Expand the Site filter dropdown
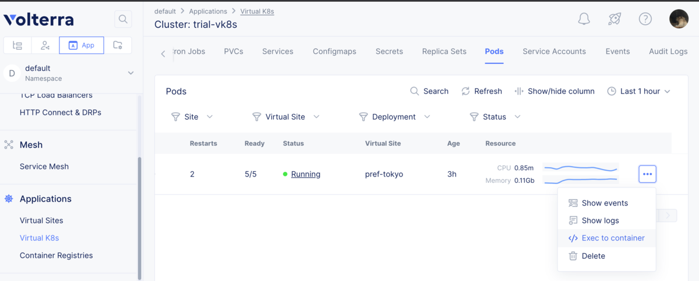Image resolution: width=699 pixels, height=281 pixels. pos(210,117)
